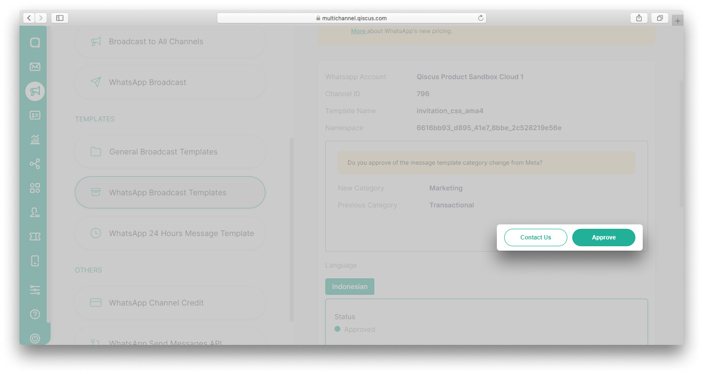Open the More link about WhatsApp pricing
703x374 pixels.
click(x=358, y=31)
